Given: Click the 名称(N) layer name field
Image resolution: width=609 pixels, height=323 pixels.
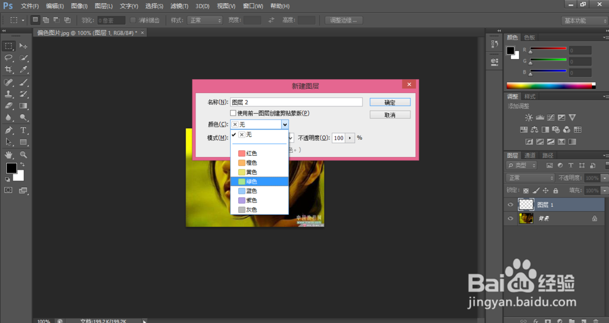Looking at the screenshot, I should click(x=297, y=102).
